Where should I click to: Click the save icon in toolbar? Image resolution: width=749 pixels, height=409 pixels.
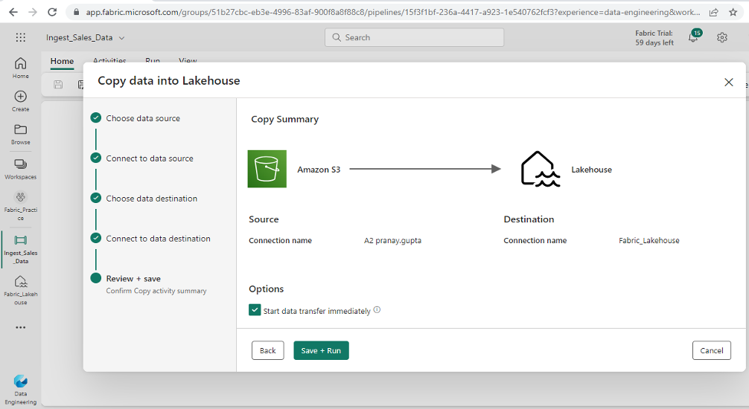[x=58, y=85]
